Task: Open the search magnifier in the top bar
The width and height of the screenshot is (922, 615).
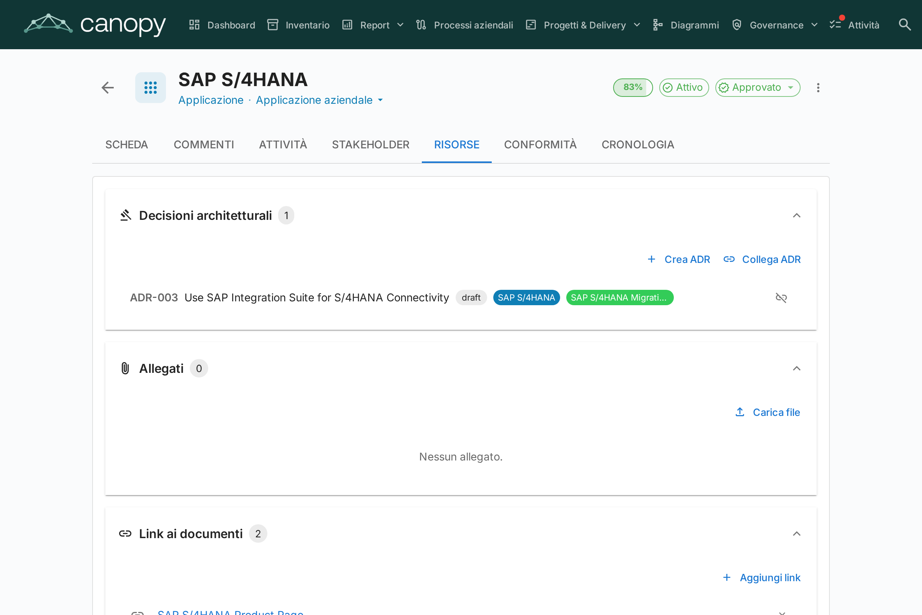Action: [x=904, y=25]
